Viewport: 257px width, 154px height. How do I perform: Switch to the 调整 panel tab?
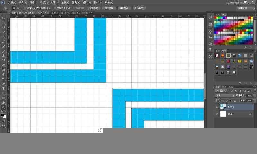[x=217, y=51]
